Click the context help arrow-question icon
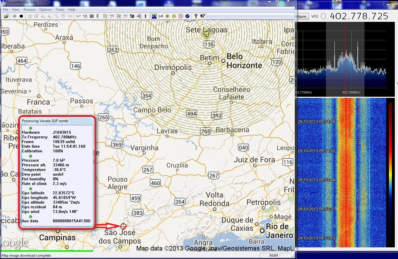This screenshot has height=259, width=398. coord(203,16)
